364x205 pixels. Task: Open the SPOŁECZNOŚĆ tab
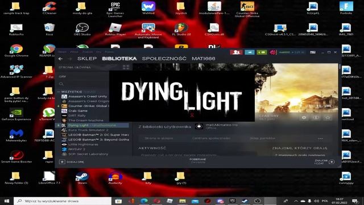coord(164,59)
